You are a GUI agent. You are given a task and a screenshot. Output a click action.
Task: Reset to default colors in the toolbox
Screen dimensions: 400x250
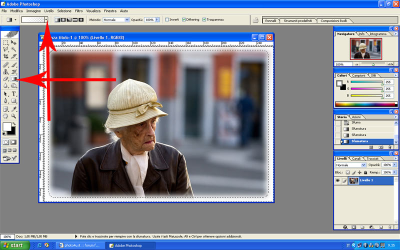coord(4,133)
